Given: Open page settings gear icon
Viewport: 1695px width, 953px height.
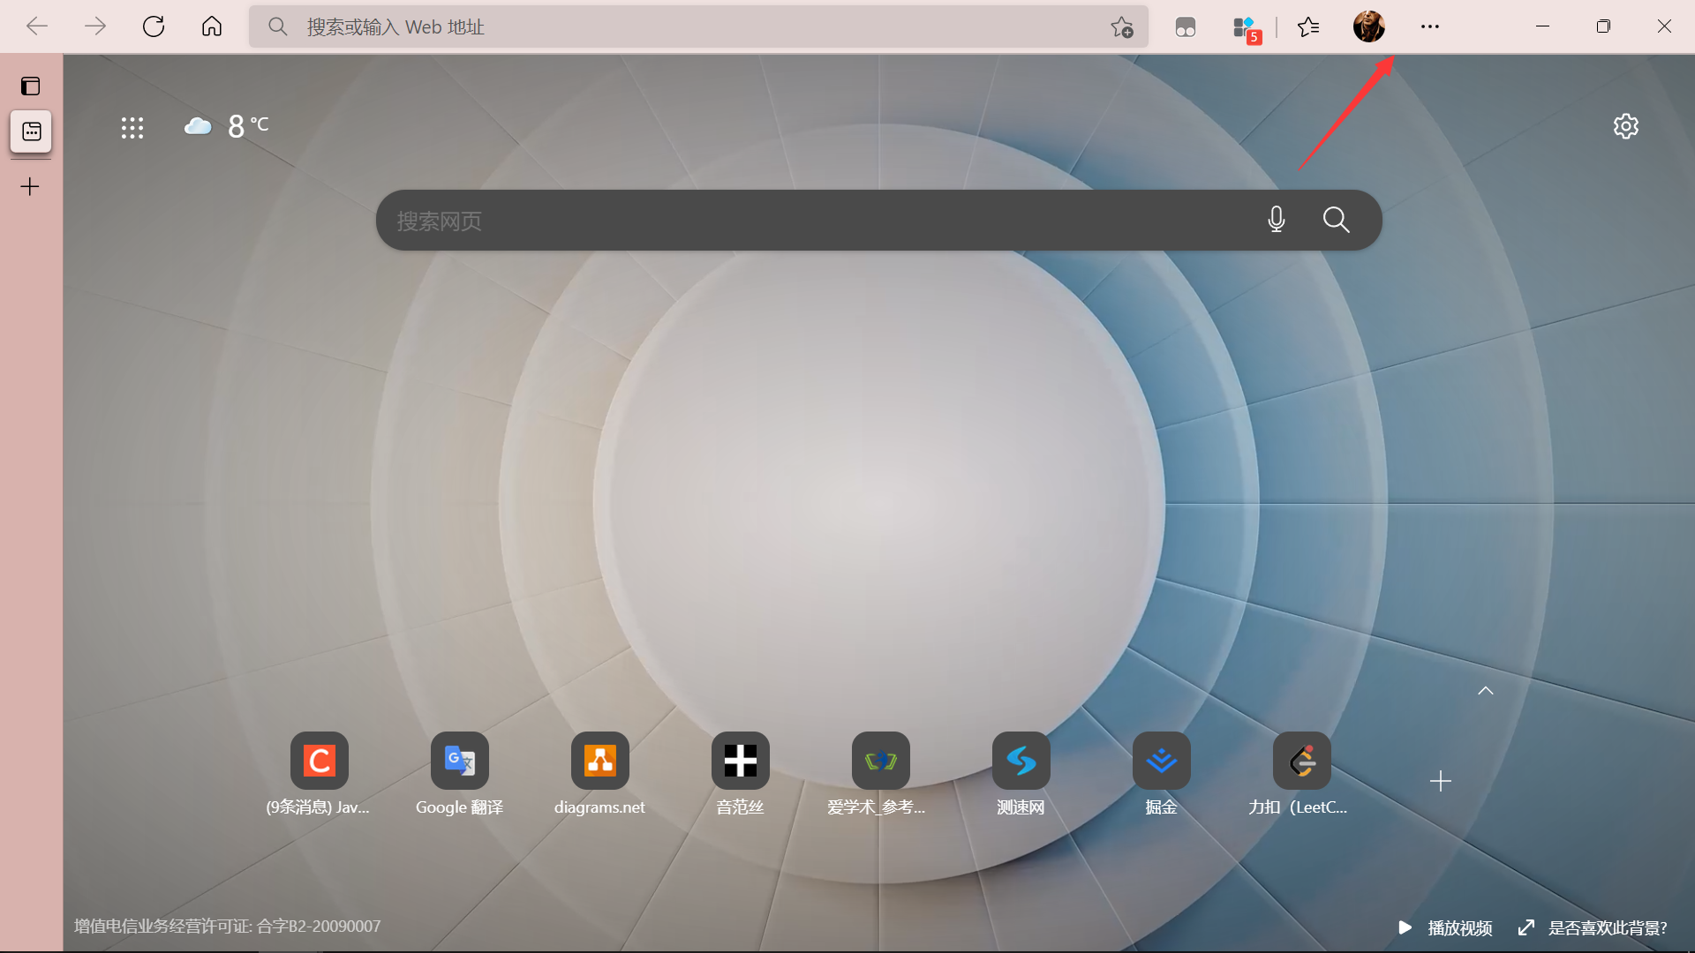Looking at the screenshot, I should (x=1625, y=126).
